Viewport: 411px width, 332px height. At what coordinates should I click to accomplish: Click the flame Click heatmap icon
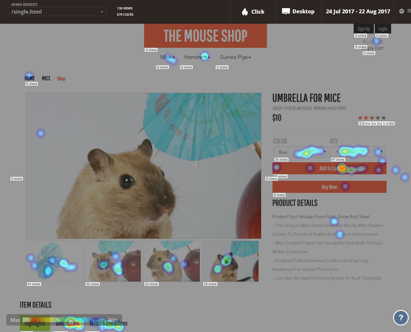245,12
